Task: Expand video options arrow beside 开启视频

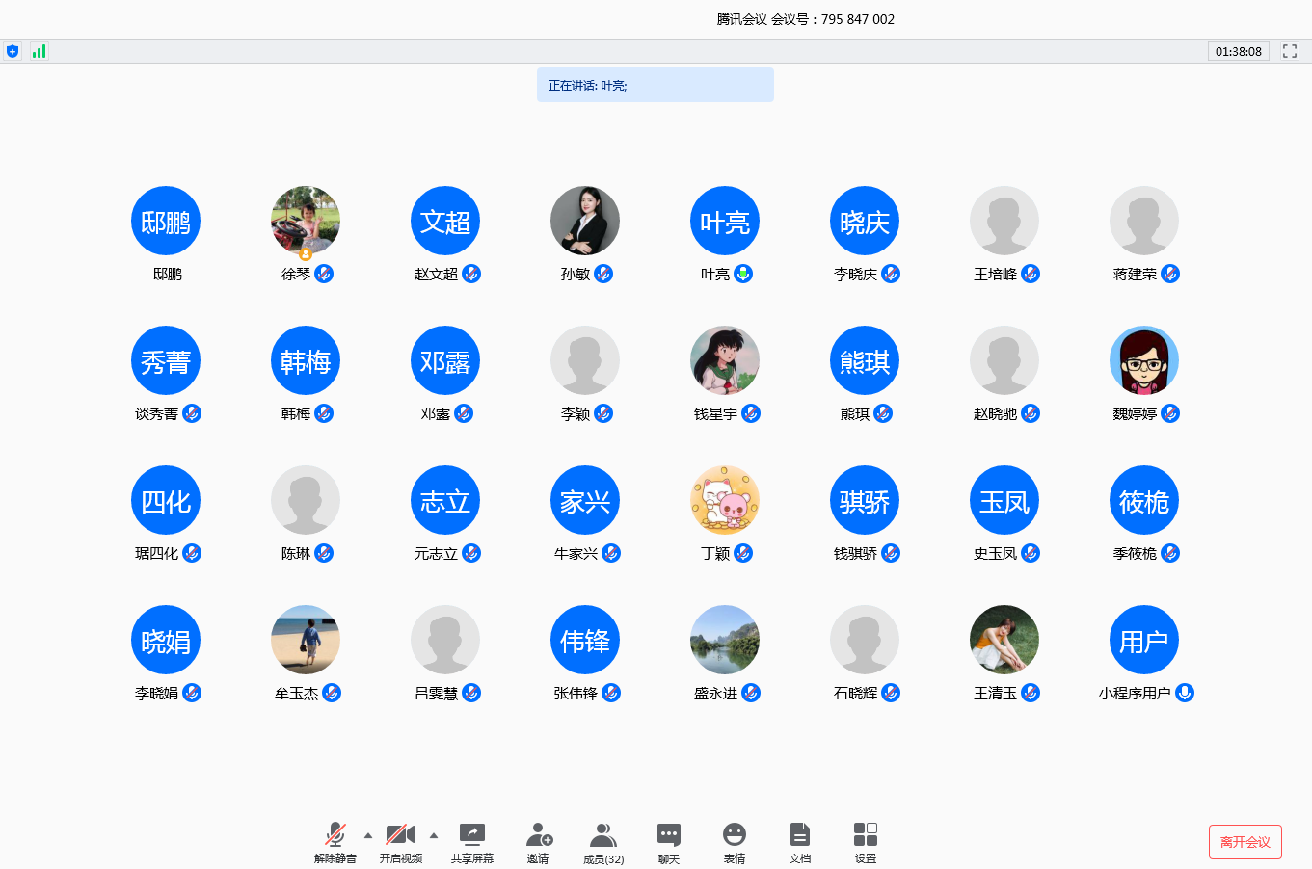Action: pyautogui.click(x=434, y=835)
